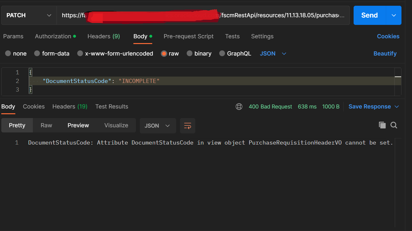Choose x-www-form-urlencoded body type
Screen dimensions: 412x231
click(115, 54)
